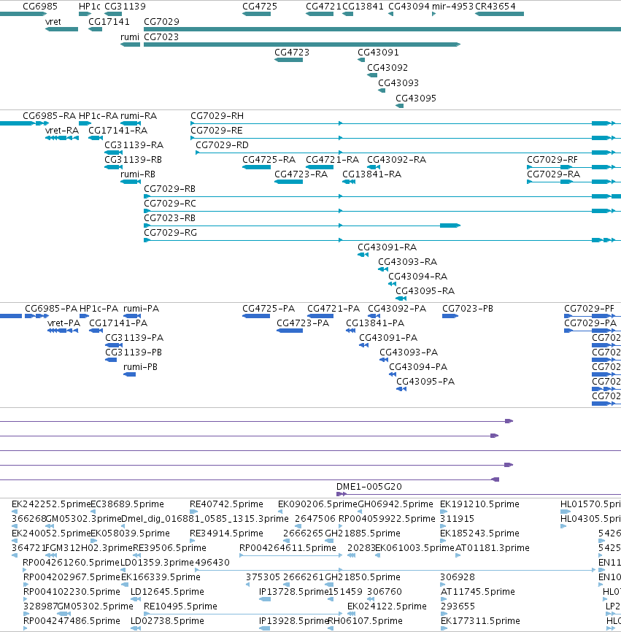Screen dimensions: 621x632
Task: Select the mir-4953 gene label
Action: [452, 7]
